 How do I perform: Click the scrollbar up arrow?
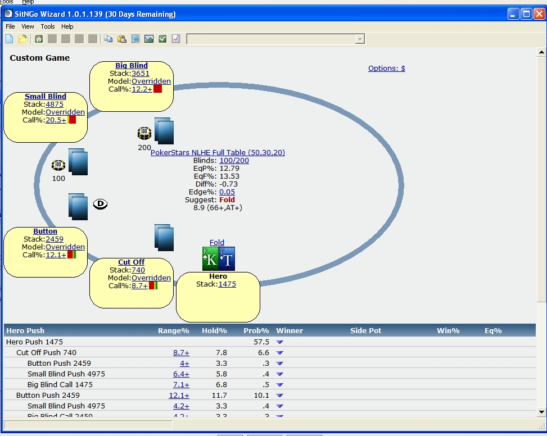[x=541, y=52]
